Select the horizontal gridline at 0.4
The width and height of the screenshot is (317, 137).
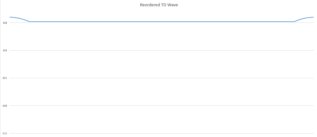157,50
